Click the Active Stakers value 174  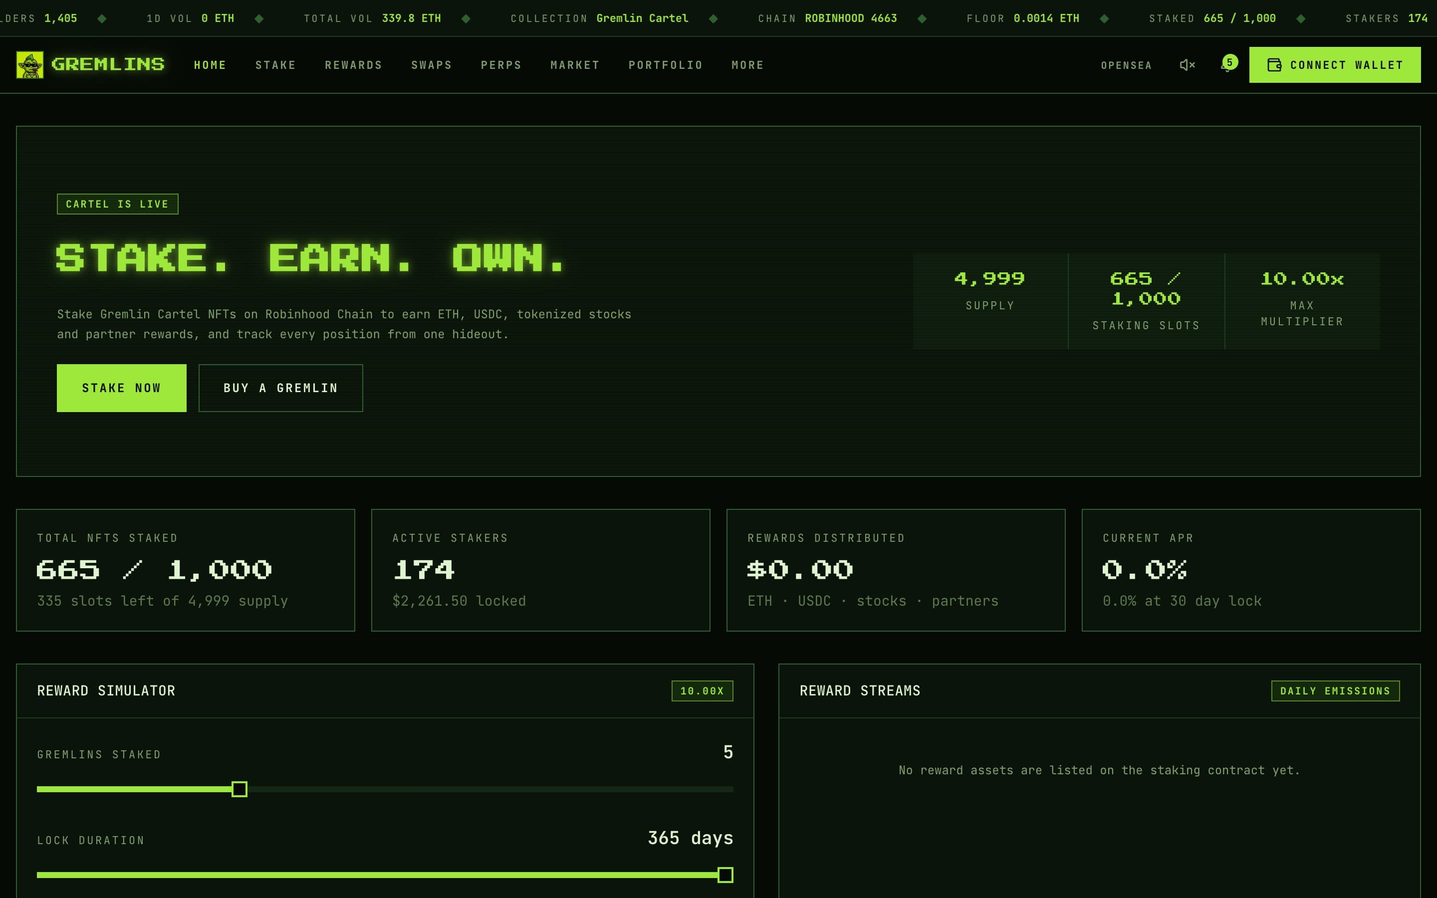coord(424,570)
